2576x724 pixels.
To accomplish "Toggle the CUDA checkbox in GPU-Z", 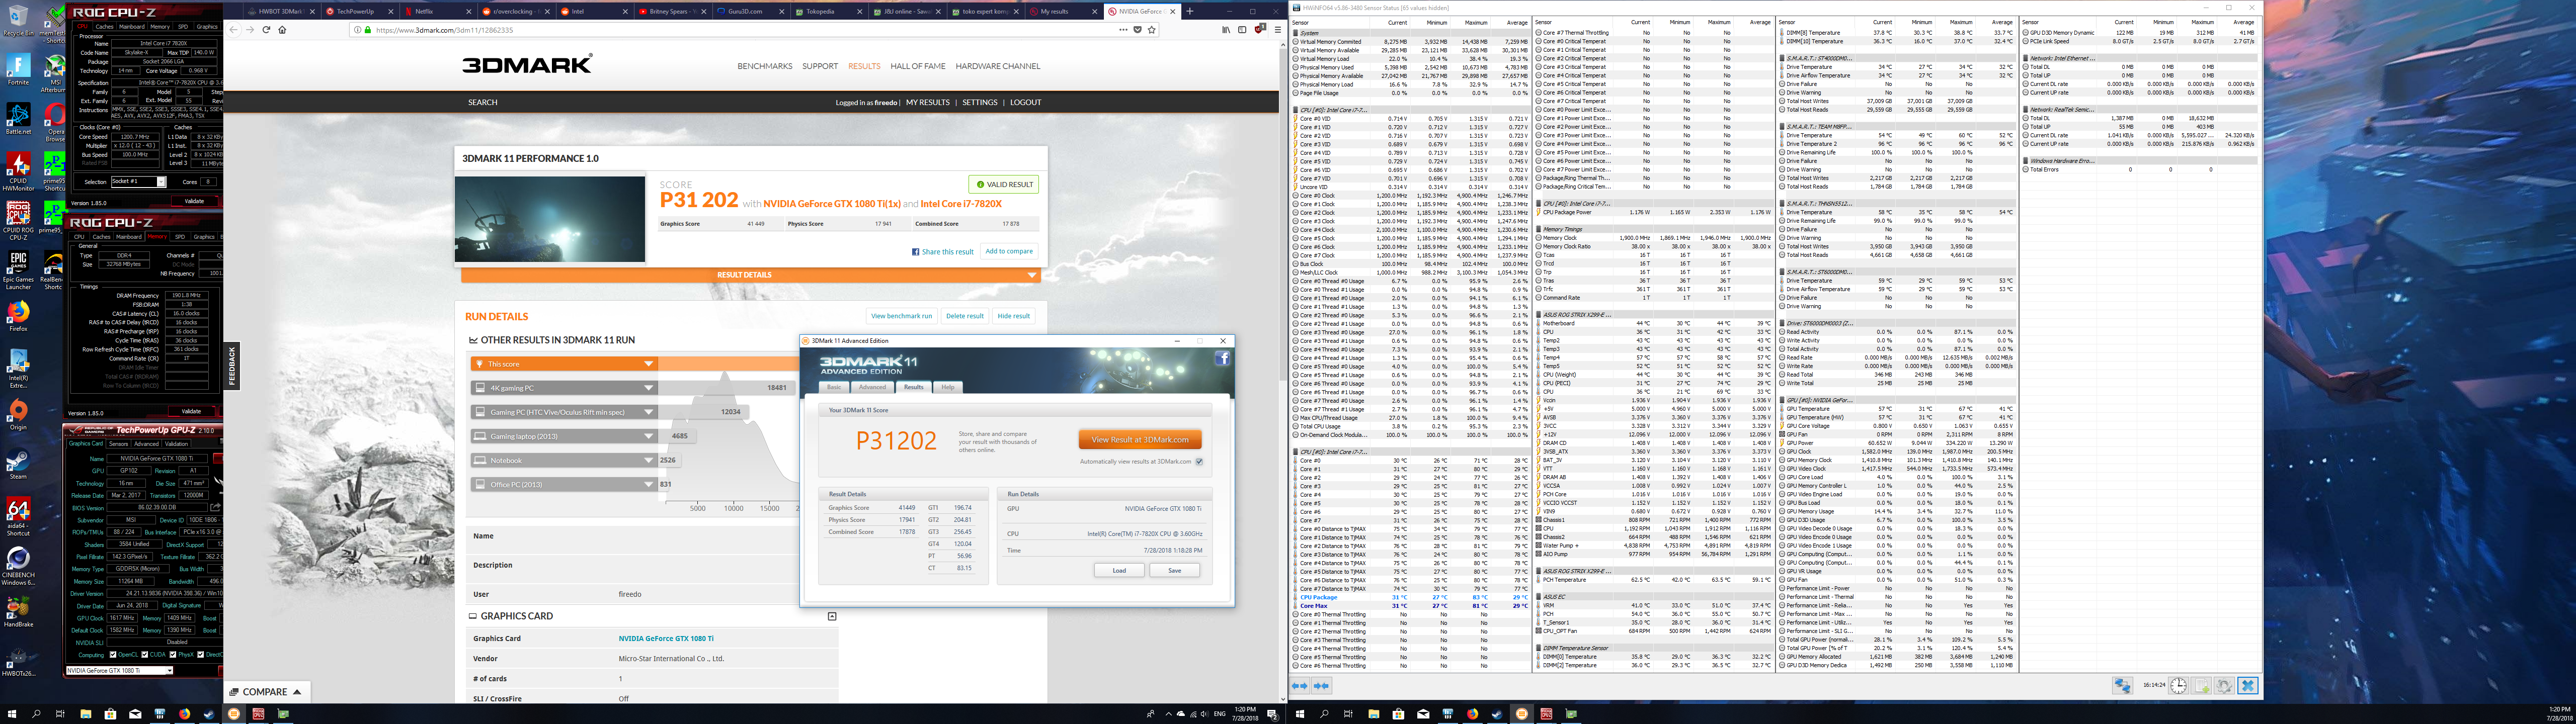I will click(x=145, y=655).
